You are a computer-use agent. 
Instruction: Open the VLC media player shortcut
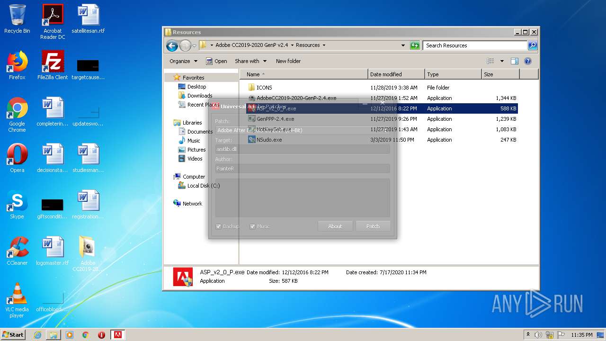click(x=17, y=300)
